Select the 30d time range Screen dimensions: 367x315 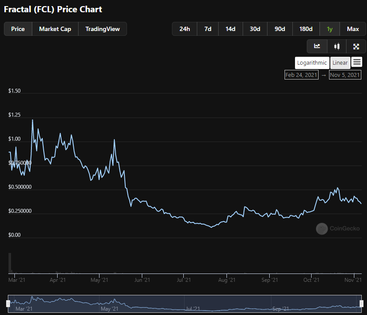pos(255,29)
